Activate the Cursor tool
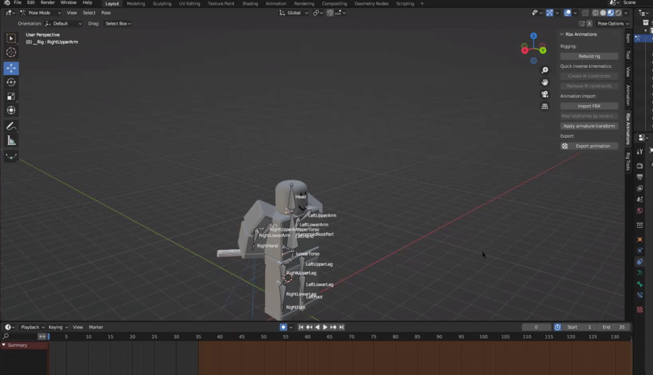 (x=11, y=52)
